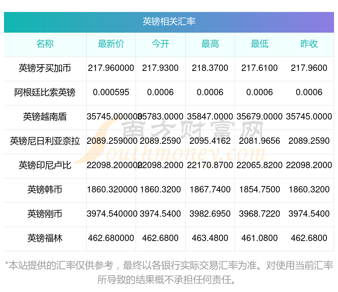Click high value 463.4800
This screenshot has width=338, height=292.
click(210, 238)
